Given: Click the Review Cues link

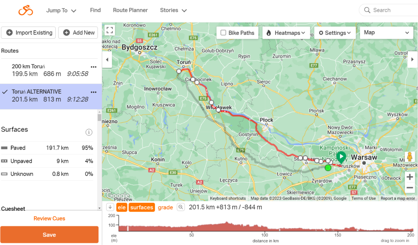Looking at the screenshot, I should pyautogui.click(x=49, y=218).
